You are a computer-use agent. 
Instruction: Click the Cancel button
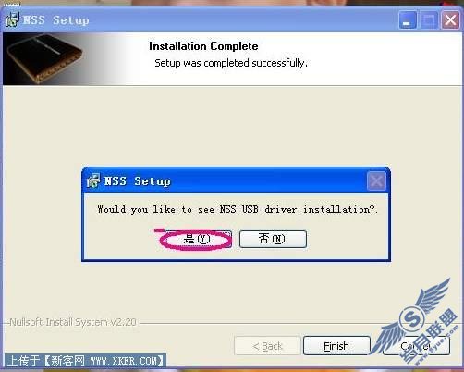[x=416, y=346]
